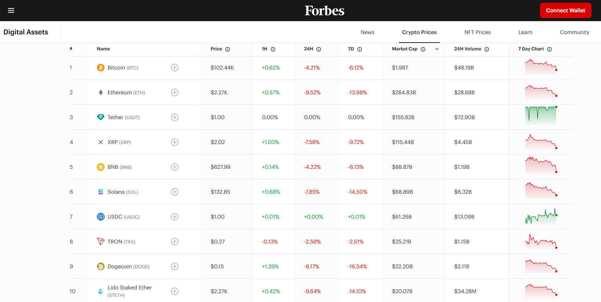Click the Forbes logo
The width and height of the screenshot is (601, 302).
[x=325, y=11]
